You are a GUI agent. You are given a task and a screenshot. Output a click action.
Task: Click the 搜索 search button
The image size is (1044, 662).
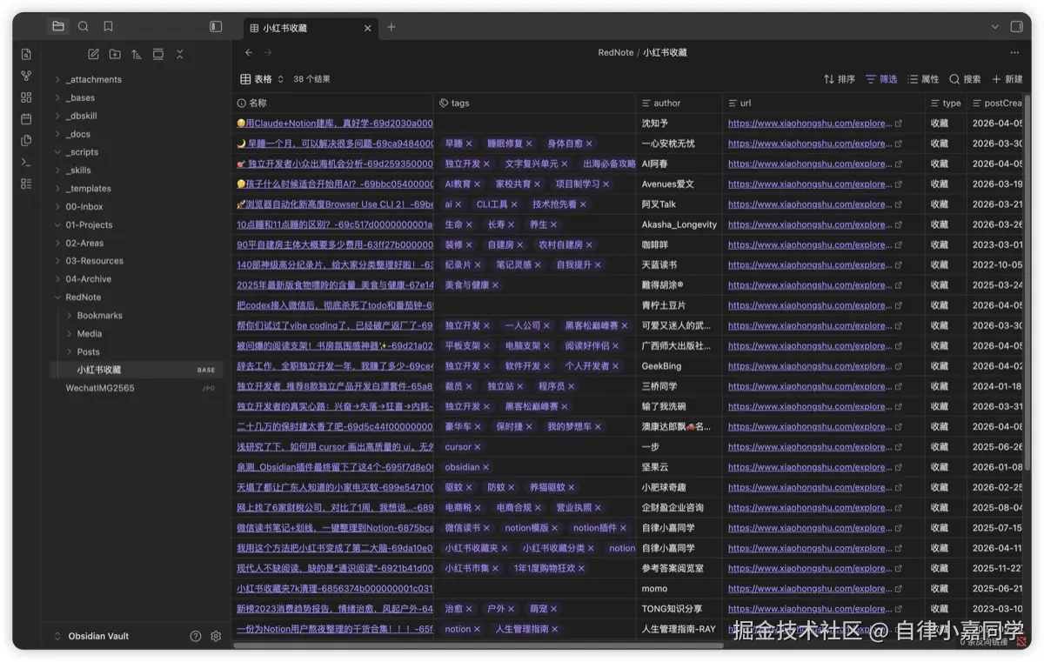pyautogui.click(x=965, y=79)
